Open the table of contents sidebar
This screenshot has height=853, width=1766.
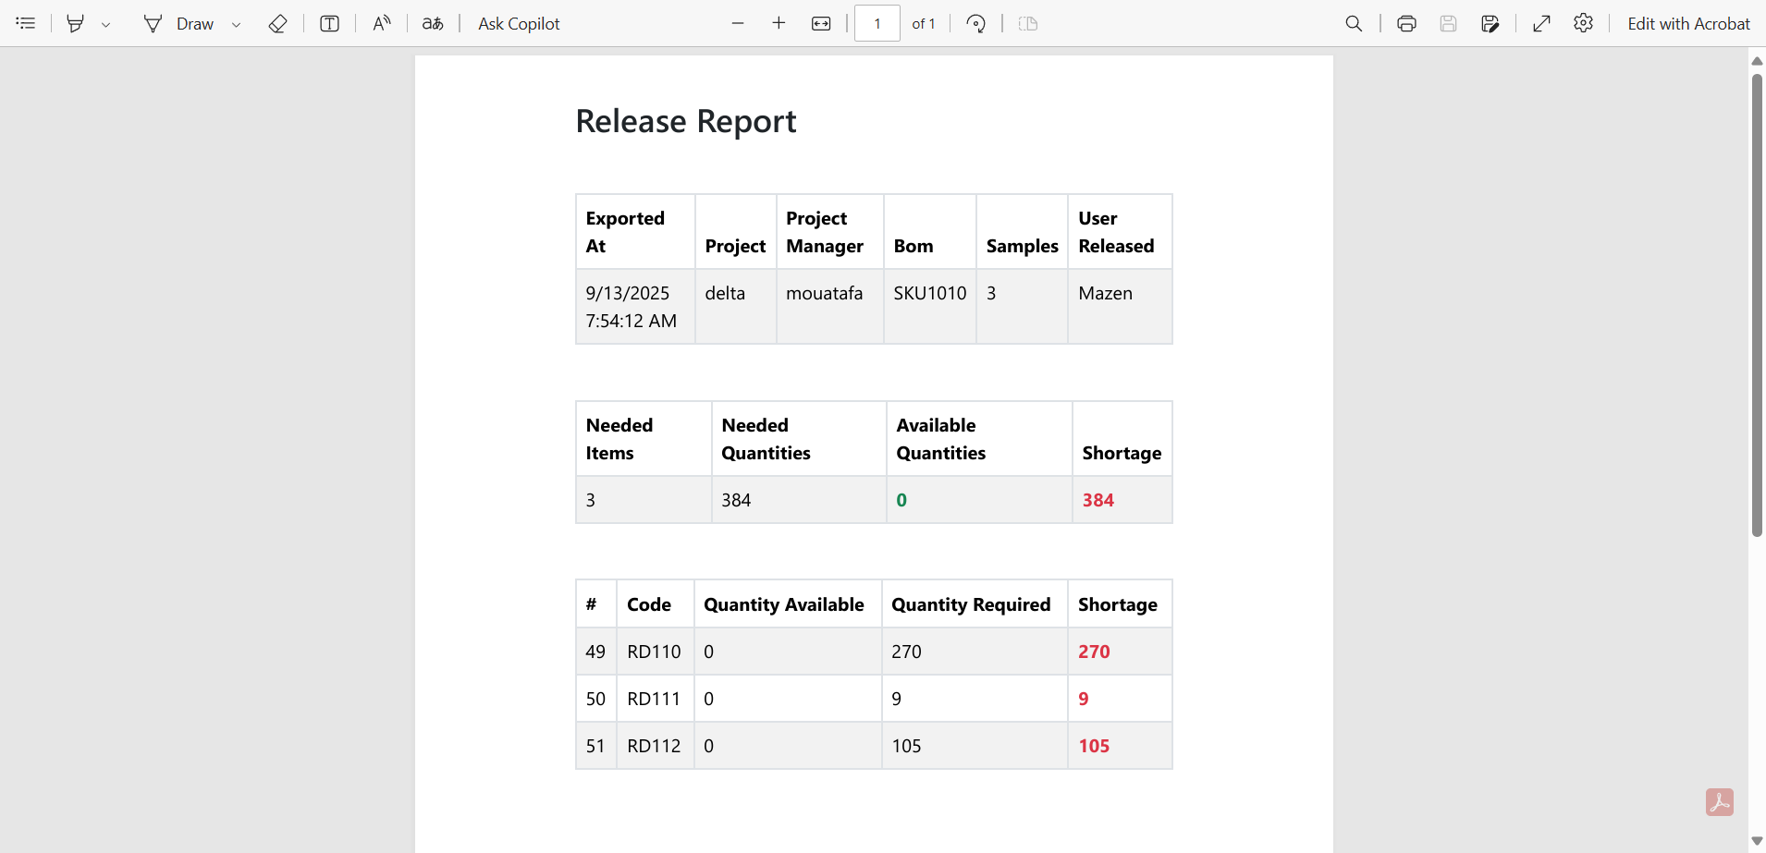(x=26, y=23)
